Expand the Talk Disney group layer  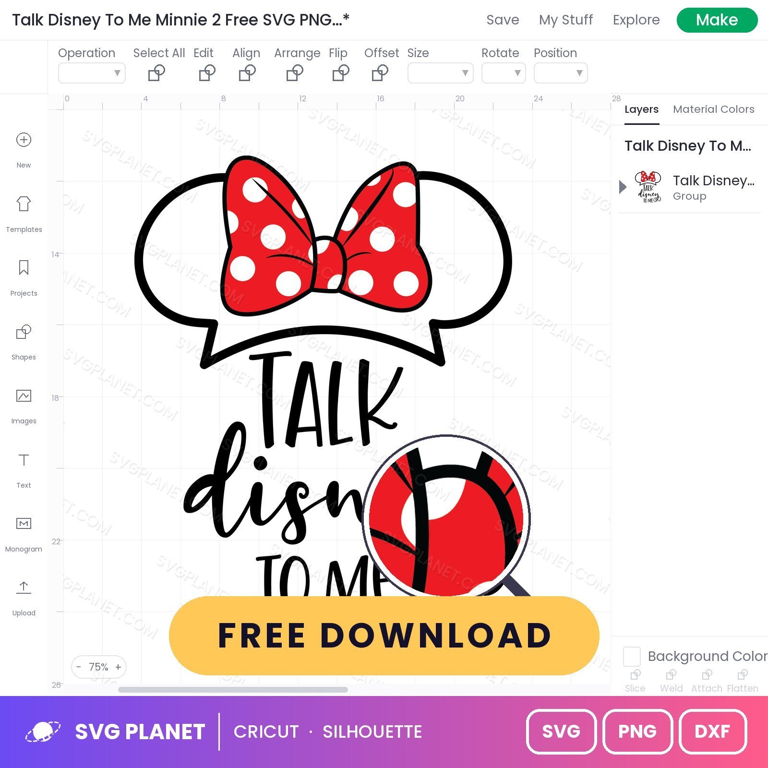pos(623,186)
